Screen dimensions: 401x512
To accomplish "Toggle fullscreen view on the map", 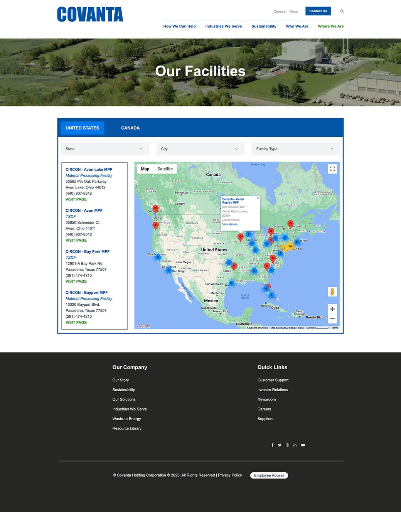I will (x=332, y=169).
